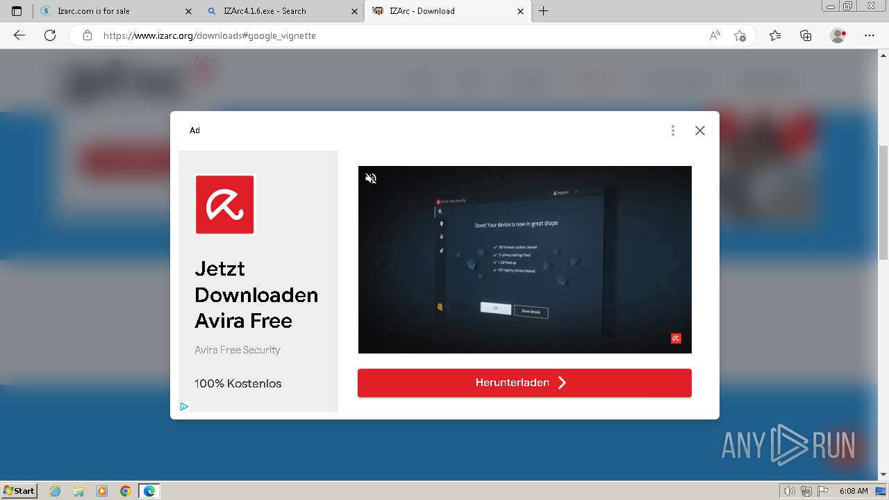Launch Internet Explorer from taskbar
Screen dimensions: 889x500
pyautogui.click(x=56, y=491)
